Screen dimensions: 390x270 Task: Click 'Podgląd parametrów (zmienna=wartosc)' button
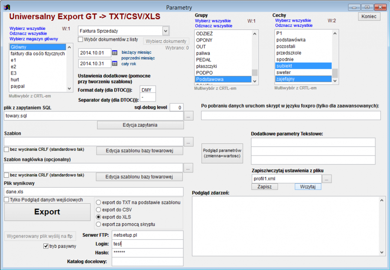[x=222, y=153]
